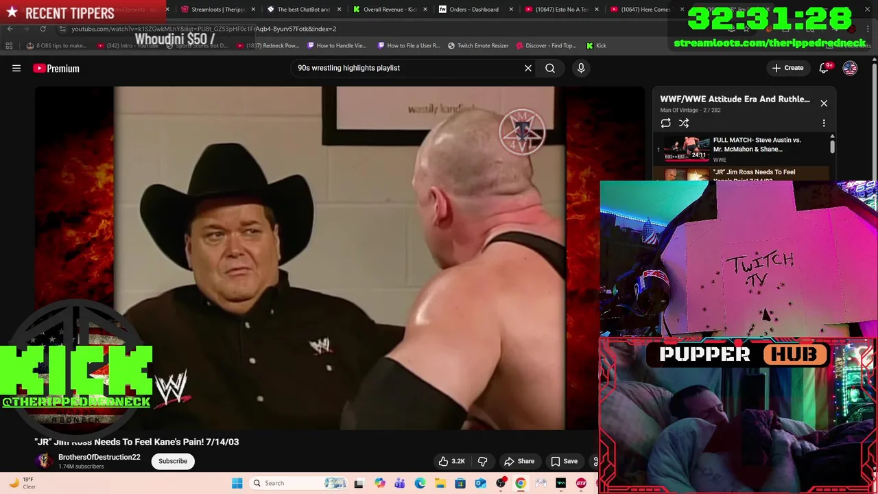
Task: Open the browser apps grid icon
Action: tap(9, 45)
